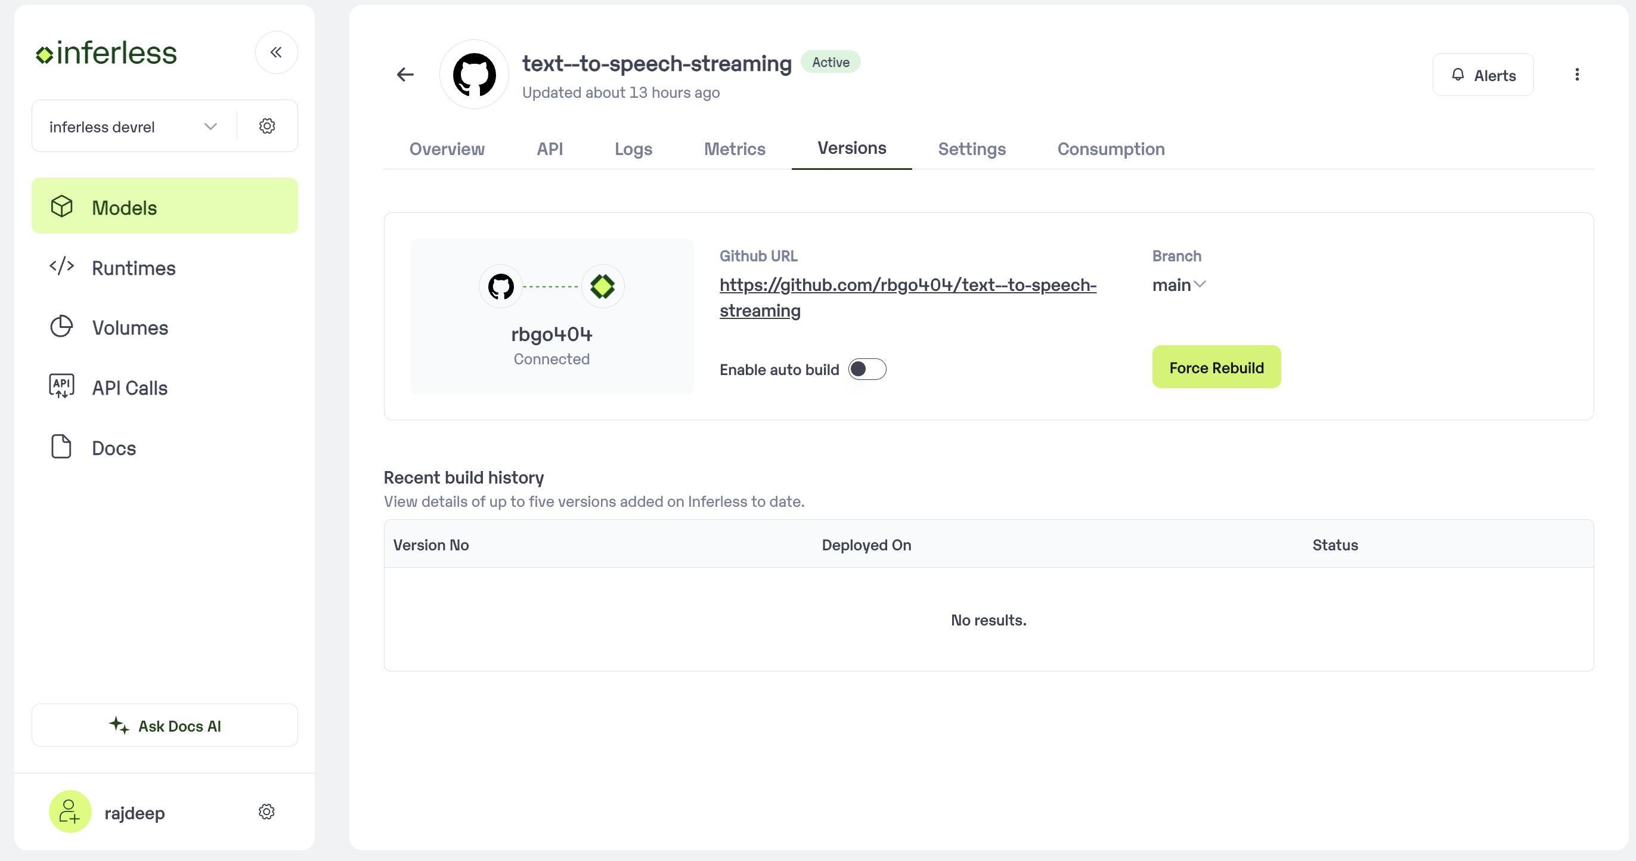Open the main branch dropdown
The width and height of the screenshot is (1636, 861).
click(x=1178, y=285)
